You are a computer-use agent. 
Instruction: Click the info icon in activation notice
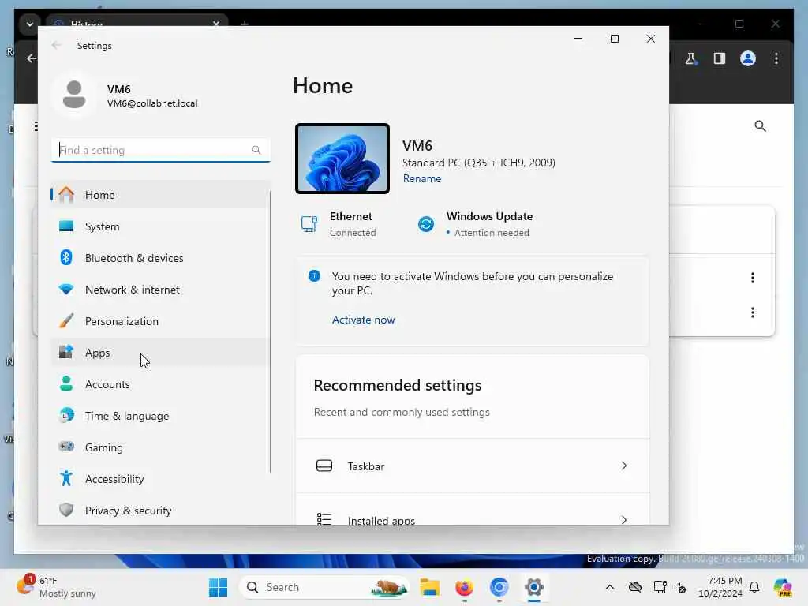[314, 276]
